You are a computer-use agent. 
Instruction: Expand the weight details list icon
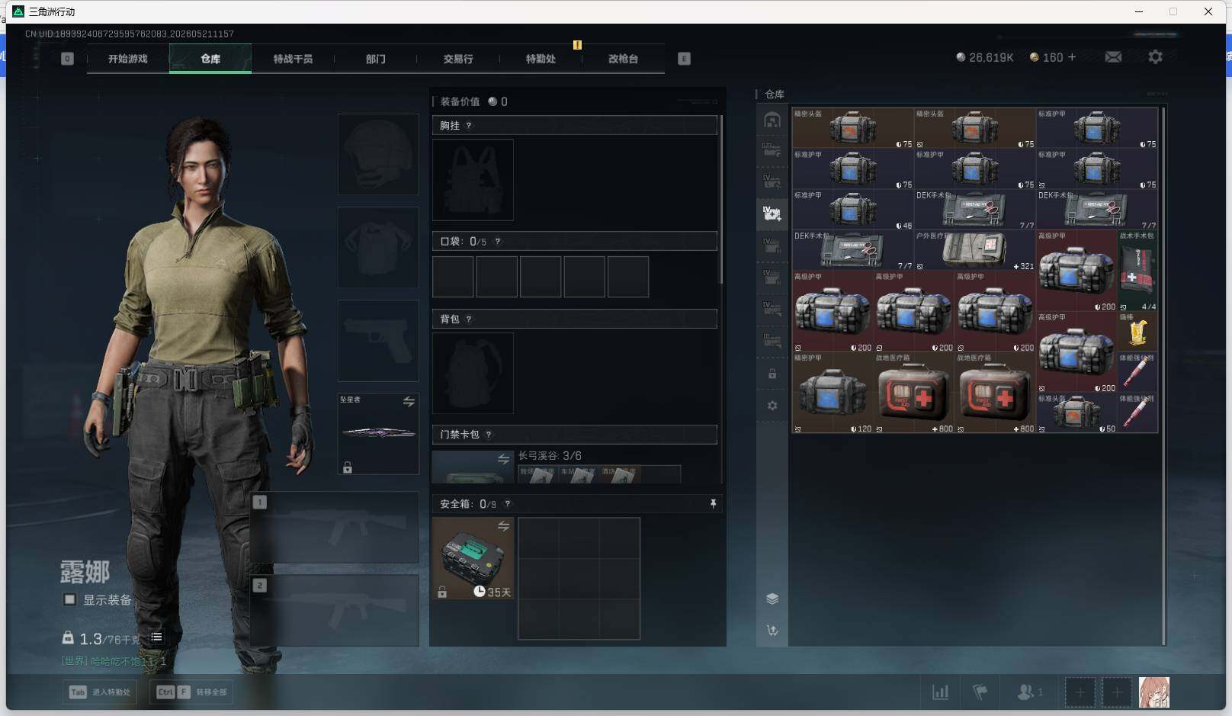[x=156, y=637]
